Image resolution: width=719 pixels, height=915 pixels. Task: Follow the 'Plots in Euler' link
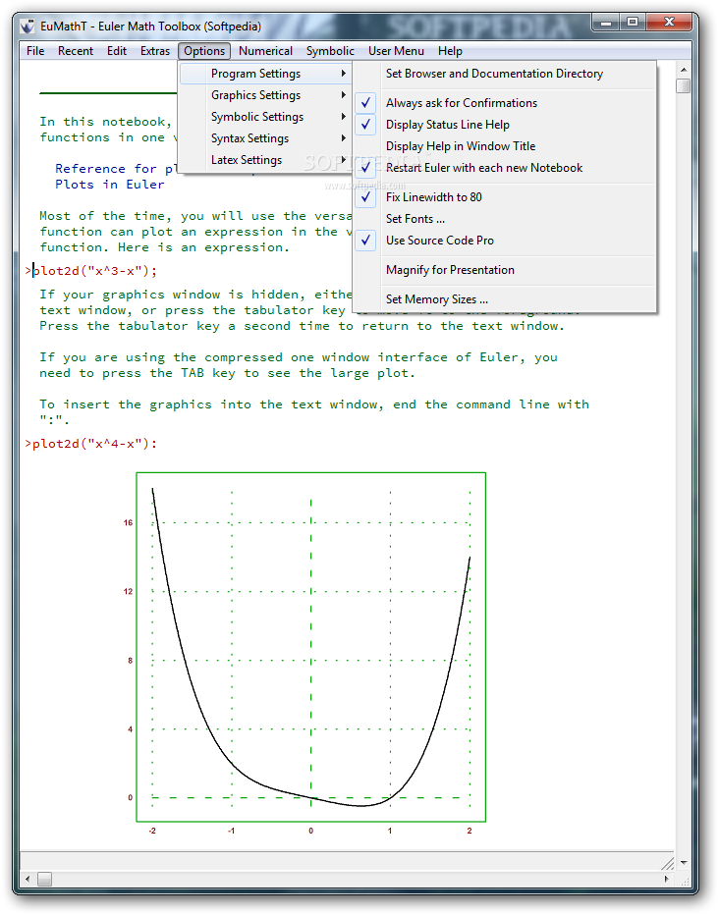[x=110, y=185]
